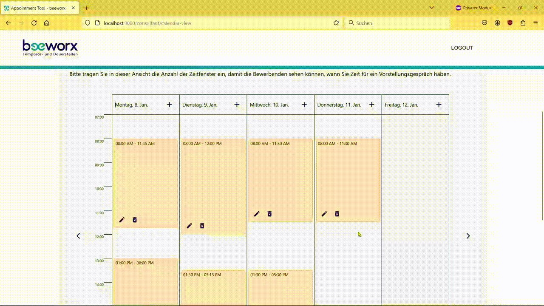
Task: Click the 07:00 time label
Action: click(x=99, y=117)
